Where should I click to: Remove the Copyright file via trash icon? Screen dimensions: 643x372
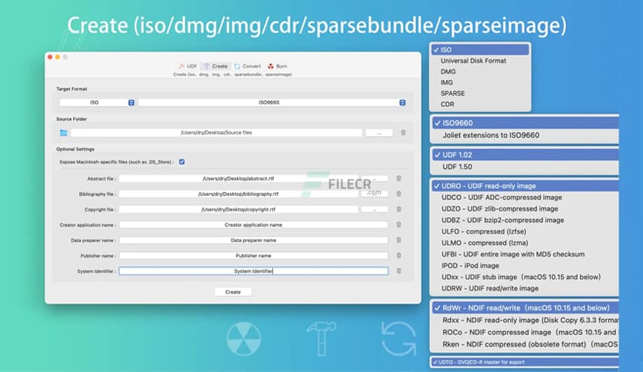(398, 209)
